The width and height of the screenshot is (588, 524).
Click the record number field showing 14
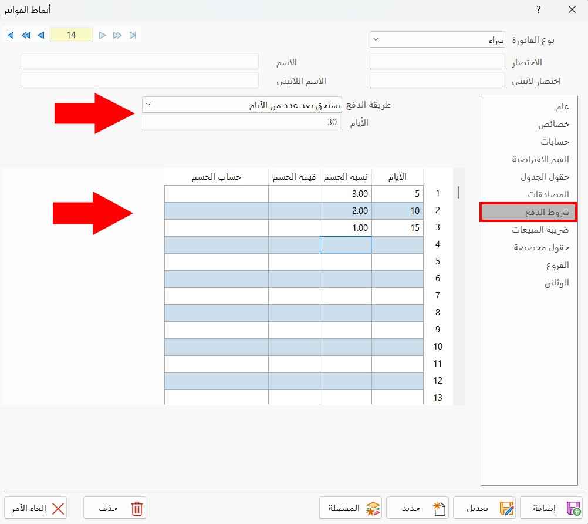71,35
